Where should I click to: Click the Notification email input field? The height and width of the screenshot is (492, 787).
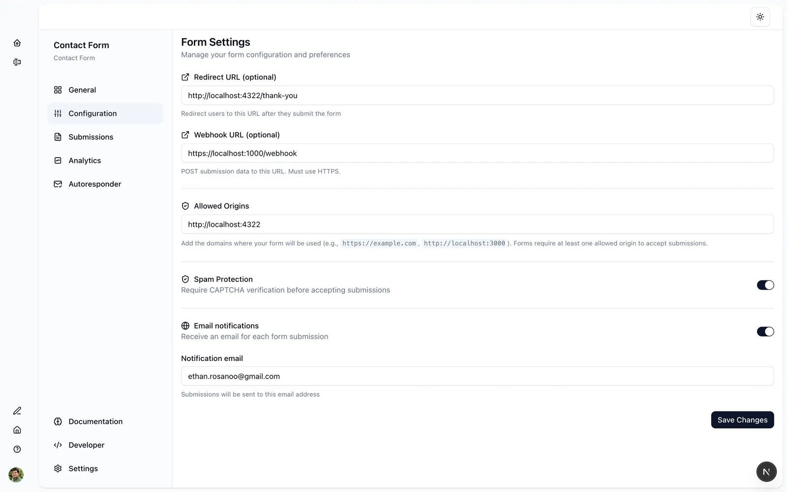coord(477,376)
